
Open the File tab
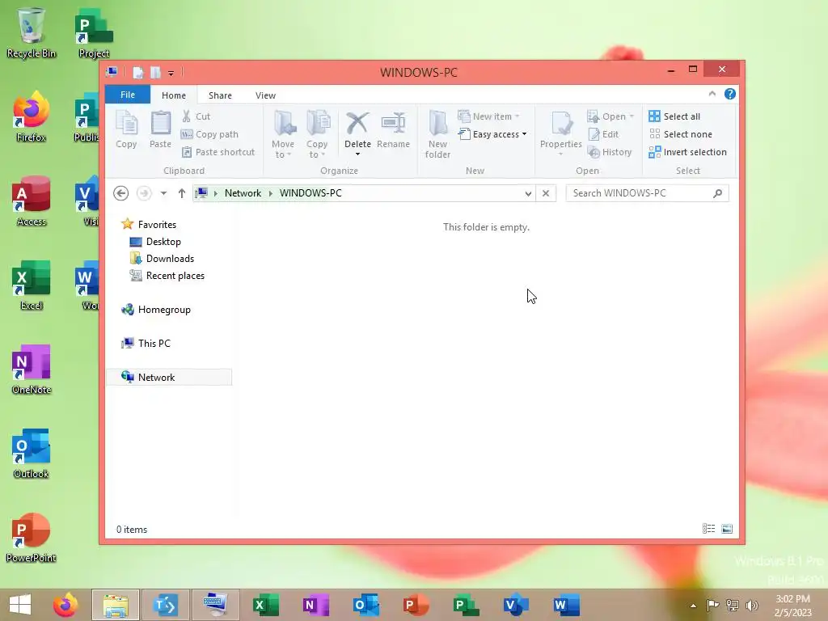click(x=128, y=95)
